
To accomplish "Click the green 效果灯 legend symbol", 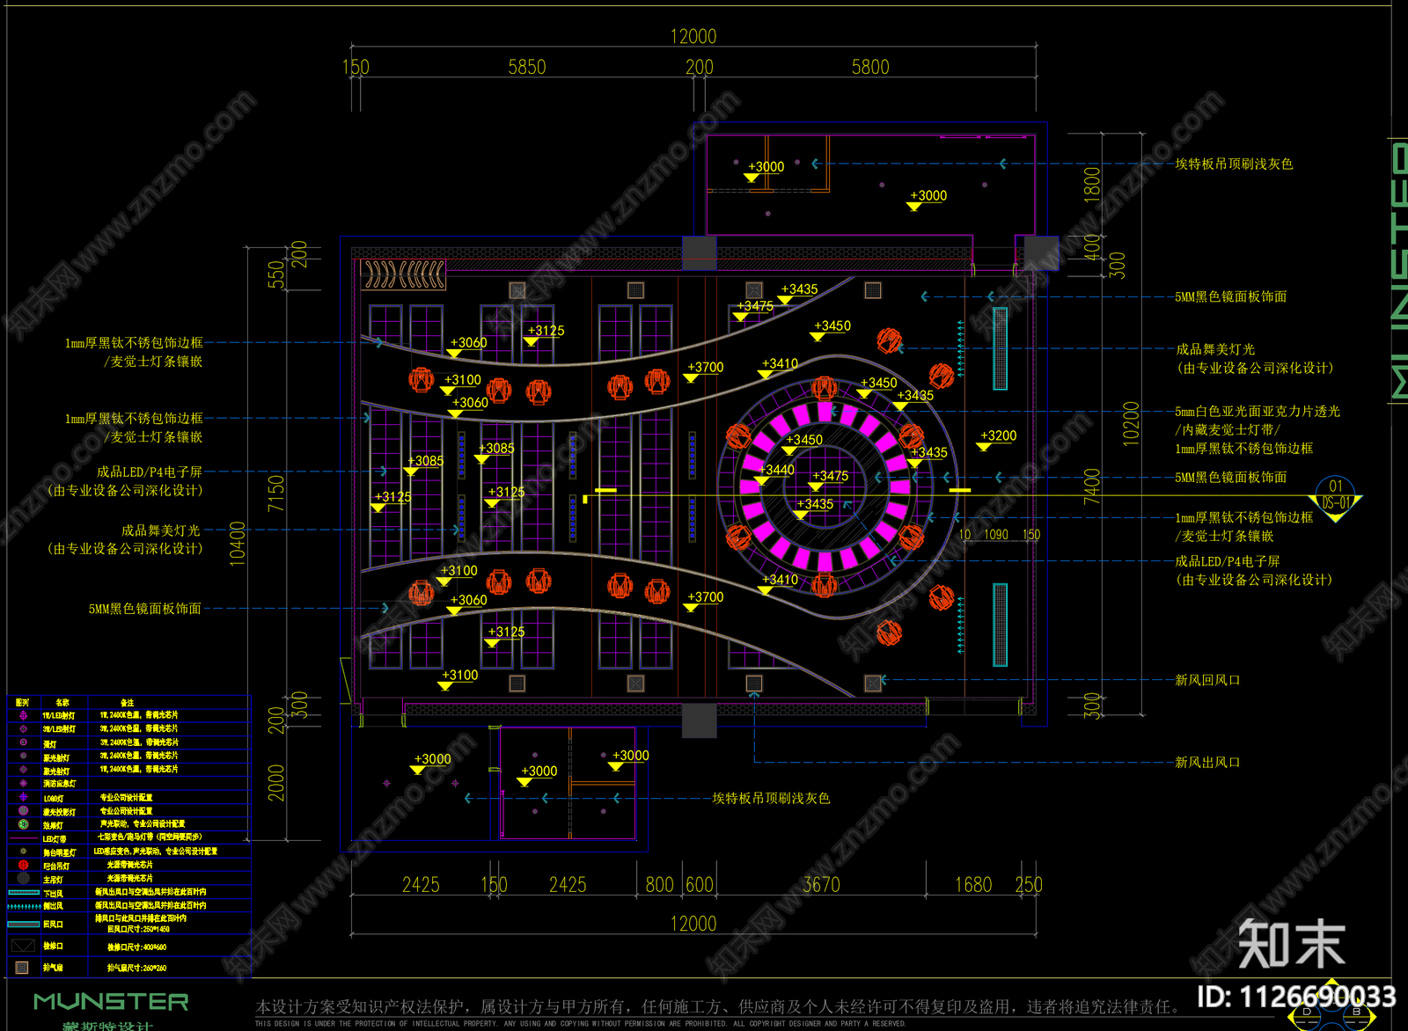I will coord(23,824).
